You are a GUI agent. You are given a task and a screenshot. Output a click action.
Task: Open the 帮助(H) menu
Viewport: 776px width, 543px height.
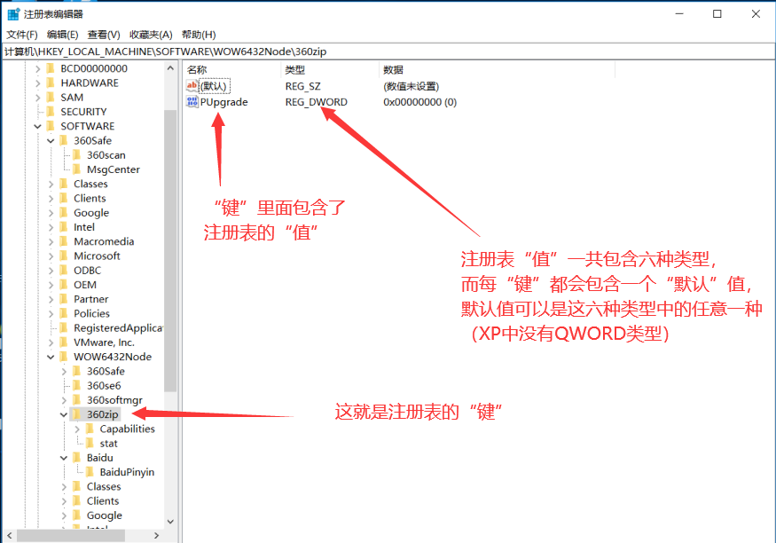[x=199, y=35]
